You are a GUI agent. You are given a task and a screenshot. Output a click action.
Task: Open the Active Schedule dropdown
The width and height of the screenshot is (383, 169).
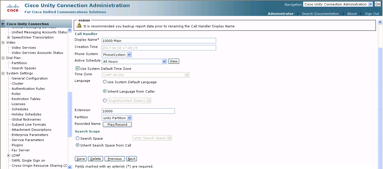click(134, 61)
